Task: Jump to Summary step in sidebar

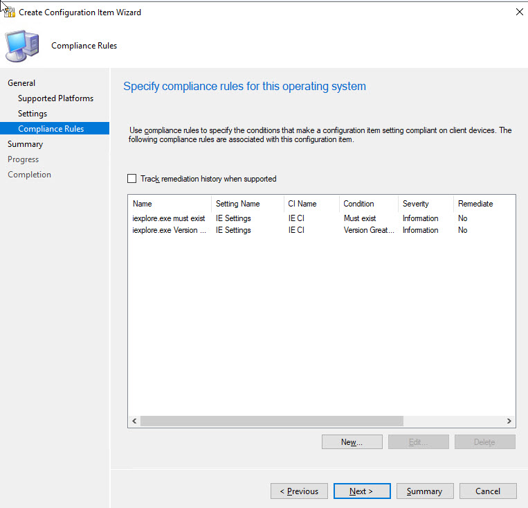Action: click(x=25, y=144)
